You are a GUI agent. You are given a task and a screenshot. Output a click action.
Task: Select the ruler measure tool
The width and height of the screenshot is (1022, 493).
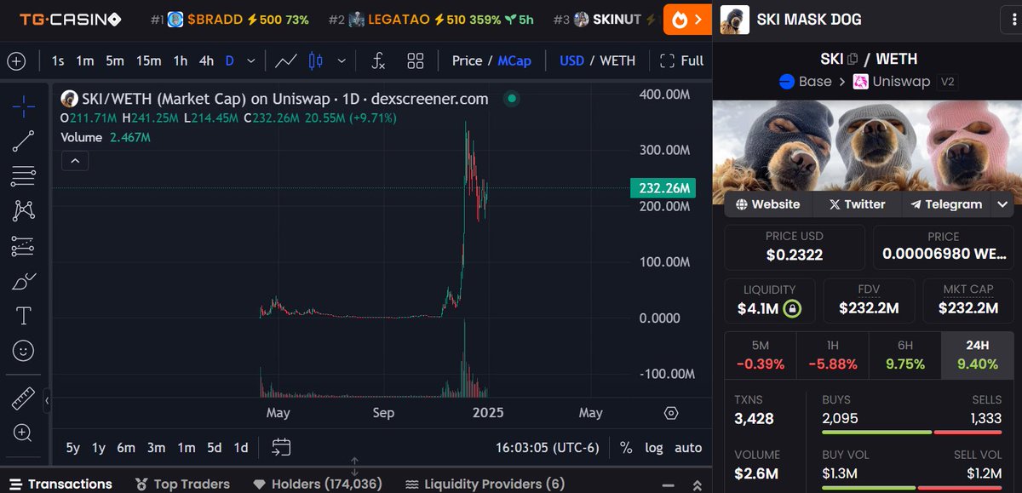point(23,398)
